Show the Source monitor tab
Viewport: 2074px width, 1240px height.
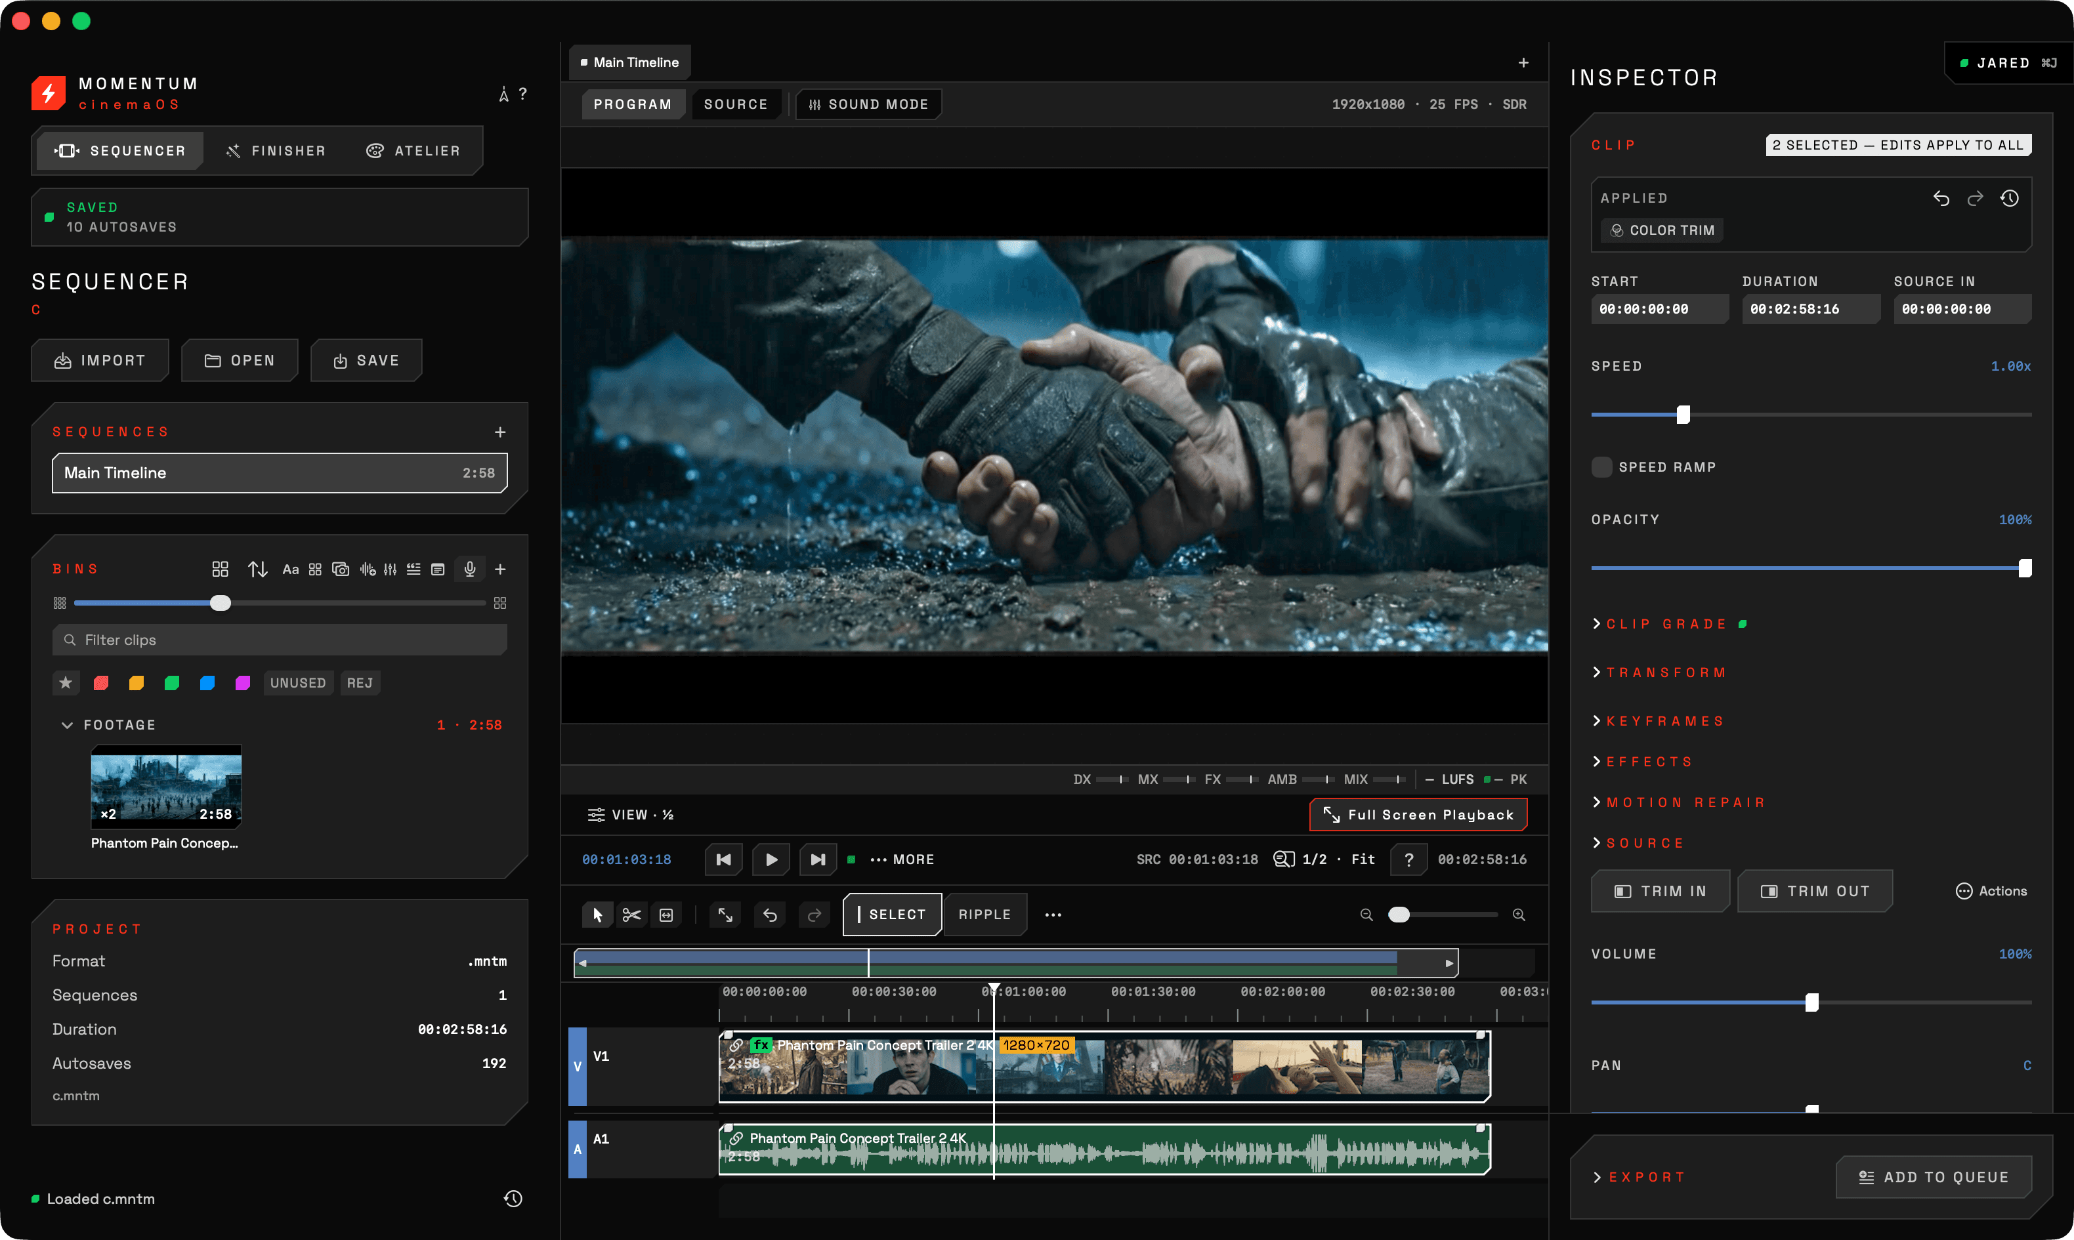[735, 104]
